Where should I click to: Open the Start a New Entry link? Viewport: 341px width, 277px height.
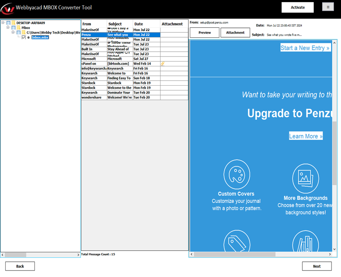(305, 48)
